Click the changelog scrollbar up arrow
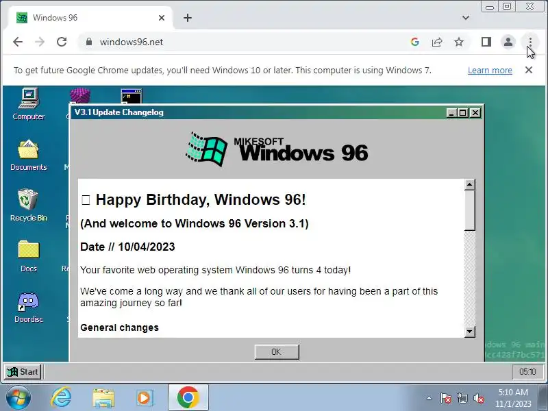Screen dimensions: 548x411 coord(469,184)
